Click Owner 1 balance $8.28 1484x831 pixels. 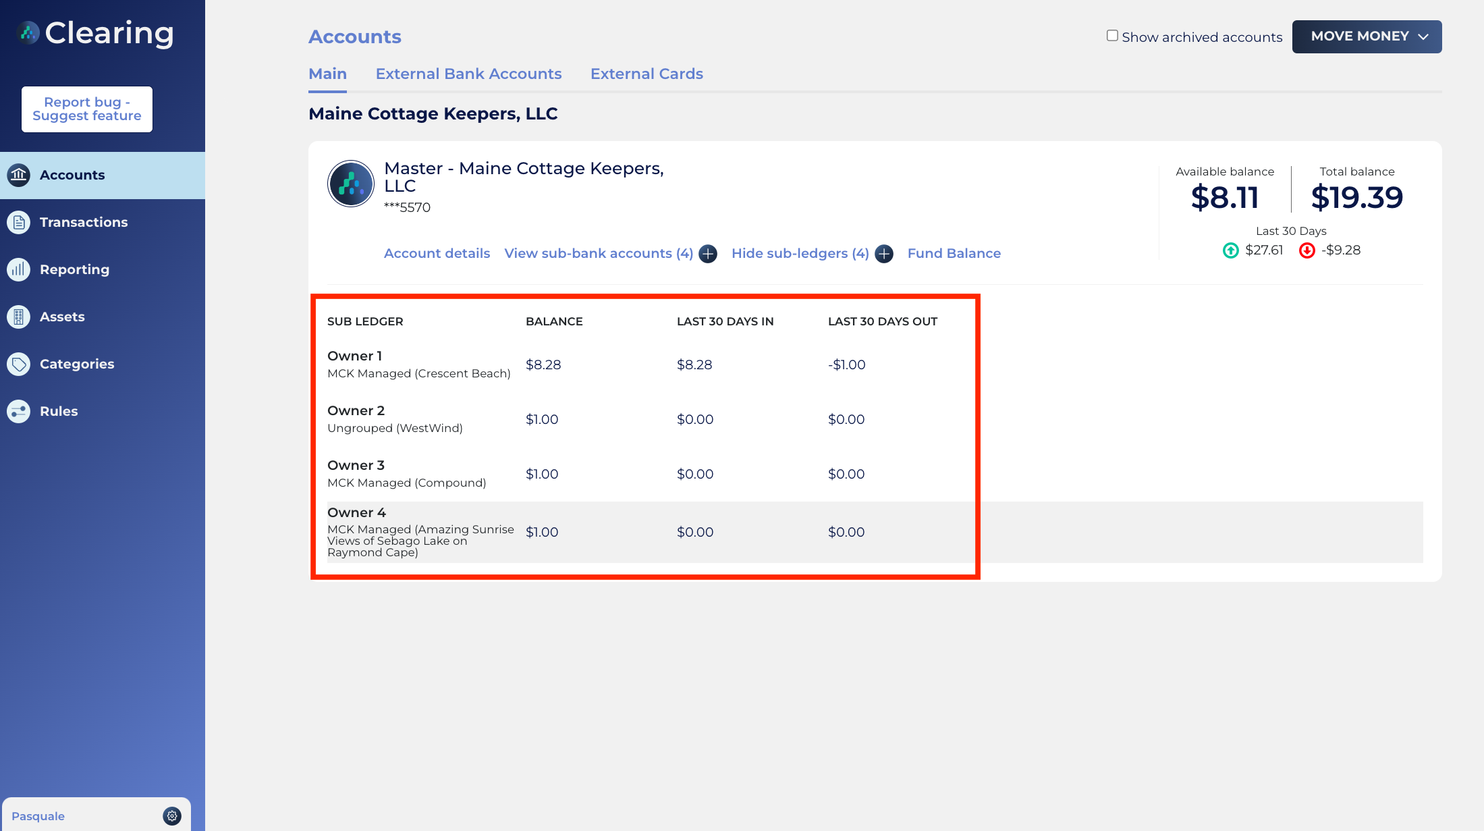543,365
